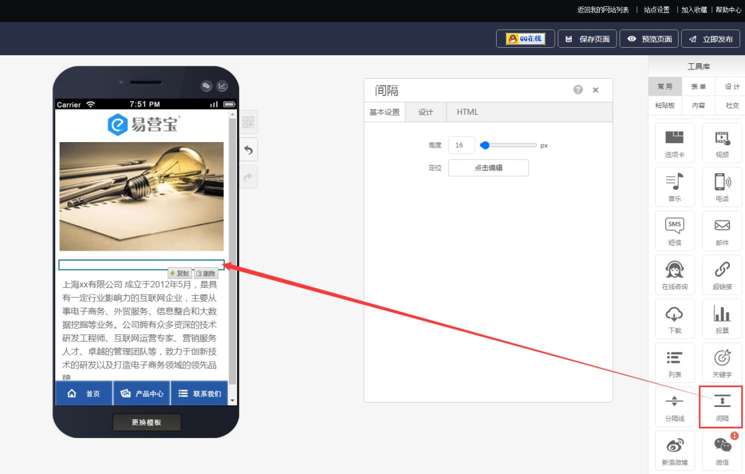Add the 音乐 music widget
Viewport: 745px width, 474px height.
tap(674, 186)
